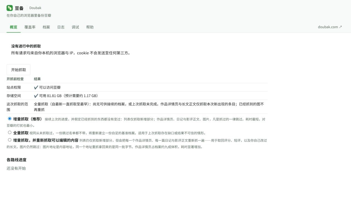Screen dimensions: 351x219
Task: Click the 开始抓取 button
Action: (x=19, y=70)
